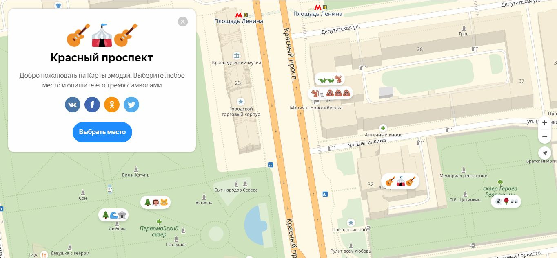Open guitar-circus-guitar emoji marker on map

[x=400, y=181]
